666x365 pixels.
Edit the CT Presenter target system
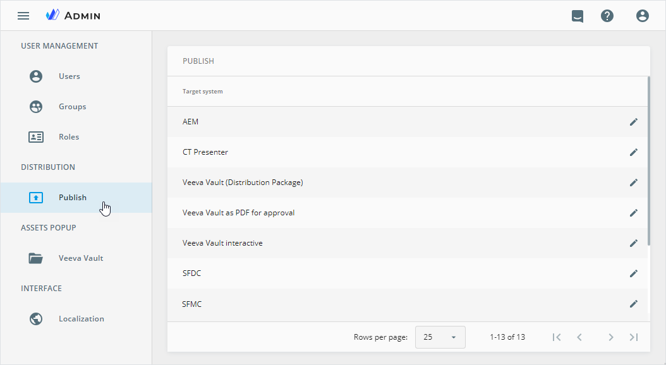[634, 152]
